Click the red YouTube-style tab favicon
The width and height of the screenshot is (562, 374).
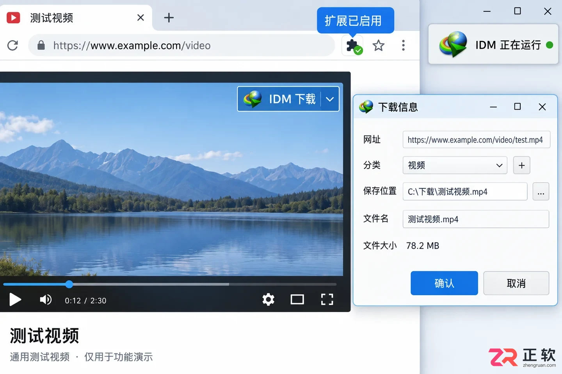13,18
